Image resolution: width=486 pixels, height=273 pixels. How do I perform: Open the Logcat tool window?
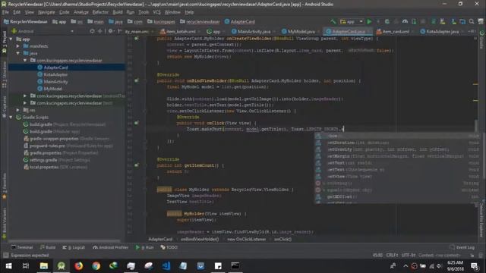74,247
